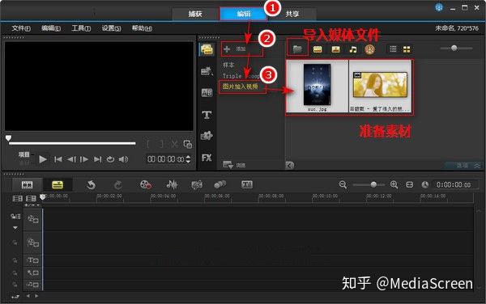Open the 设置 (Settings) menu
The image size is (486, 304).
coord(111,28)
